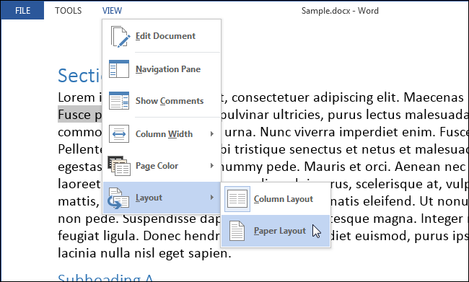Click the Navigation Pane icon
The image size is (469, 282).
click(x=119, y=69)
